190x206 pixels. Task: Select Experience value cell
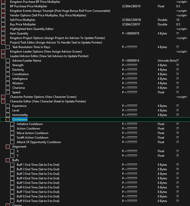(177, 106)
